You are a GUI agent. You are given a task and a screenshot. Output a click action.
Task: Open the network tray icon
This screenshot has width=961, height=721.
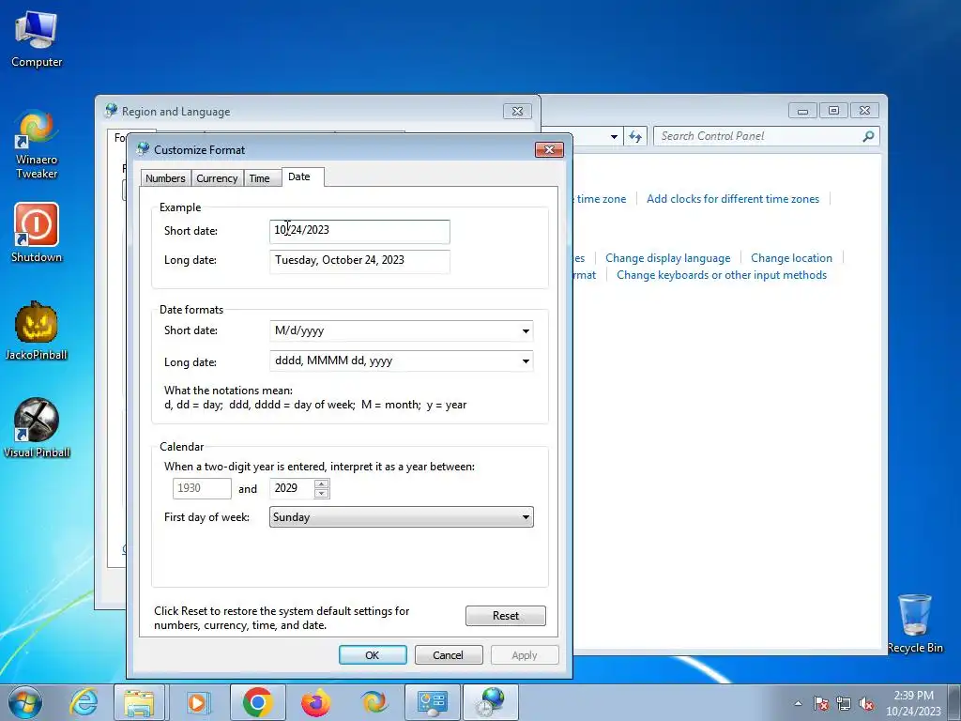tap(844, 703)
